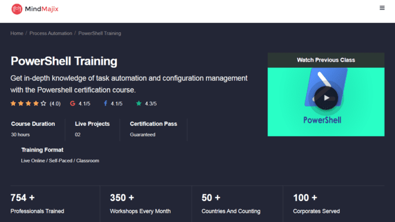Go to Home breadcrumb link

[17, 33]
